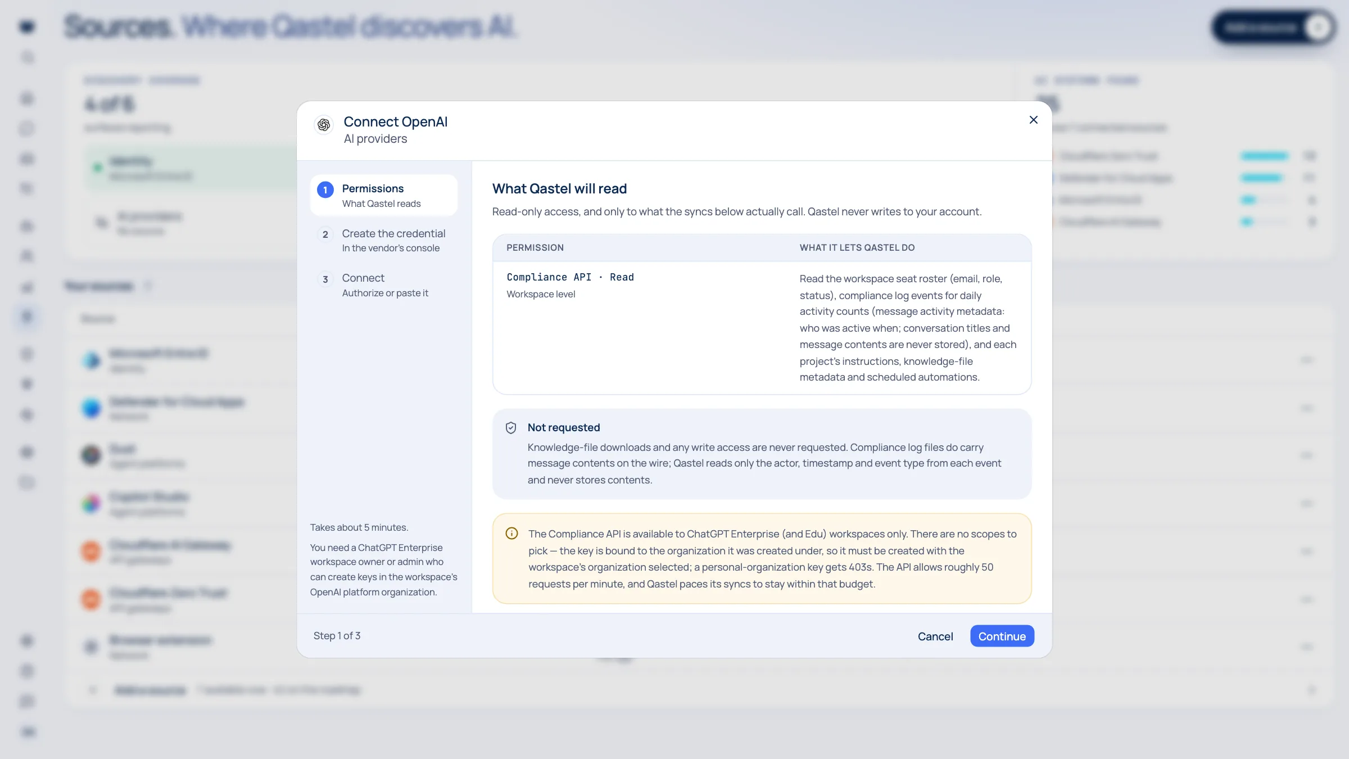Go to the Connect step
Screen dimensions: 1349x759
click(384, 285)
